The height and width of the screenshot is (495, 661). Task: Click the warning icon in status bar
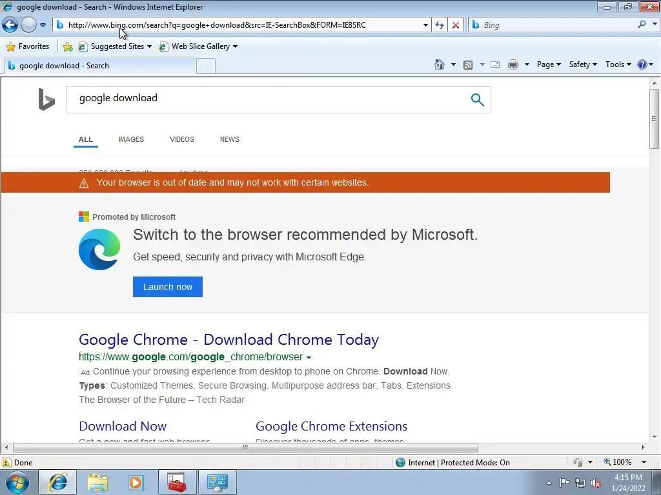click(6, 463)
